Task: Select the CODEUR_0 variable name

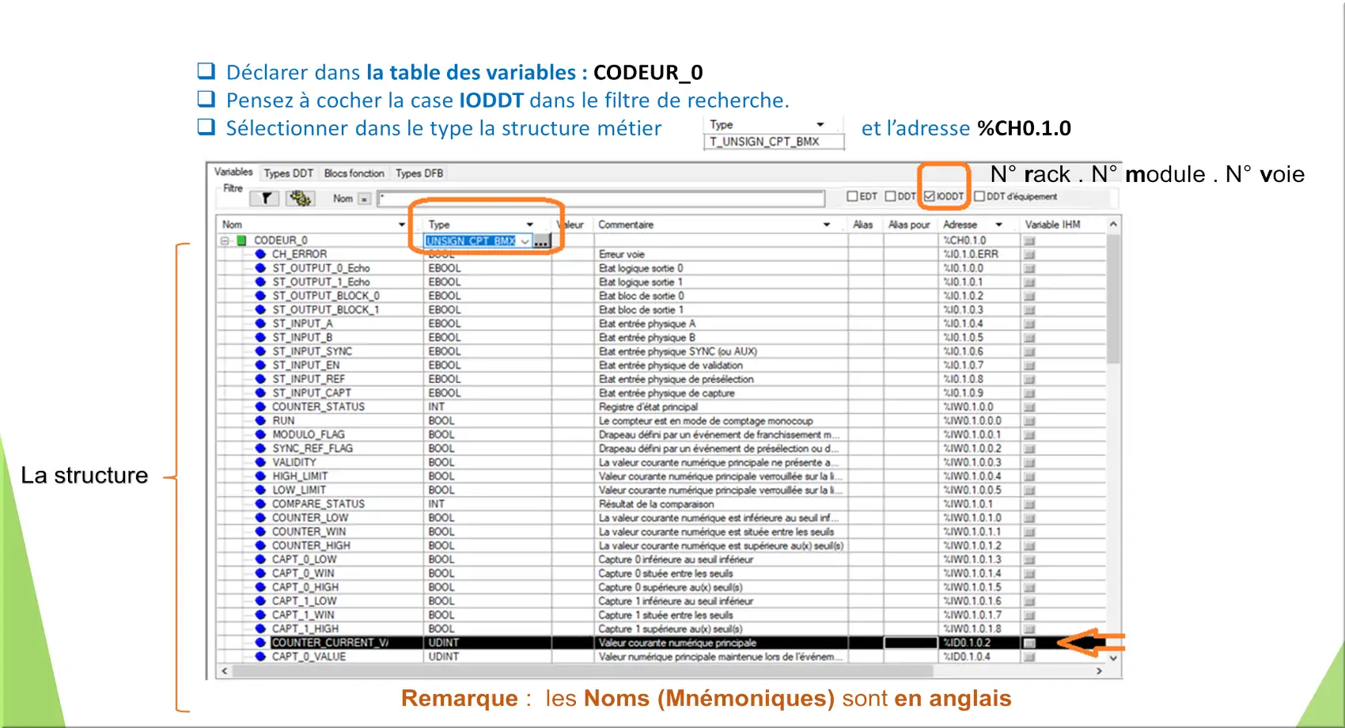Action: pyautogui.click(x=280, y=241)
